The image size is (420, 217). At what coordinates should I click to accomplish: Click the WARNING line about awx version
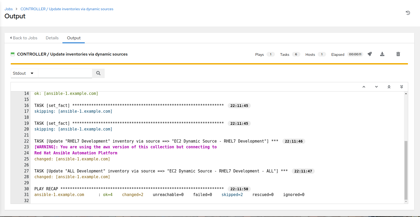click(125, 147)
